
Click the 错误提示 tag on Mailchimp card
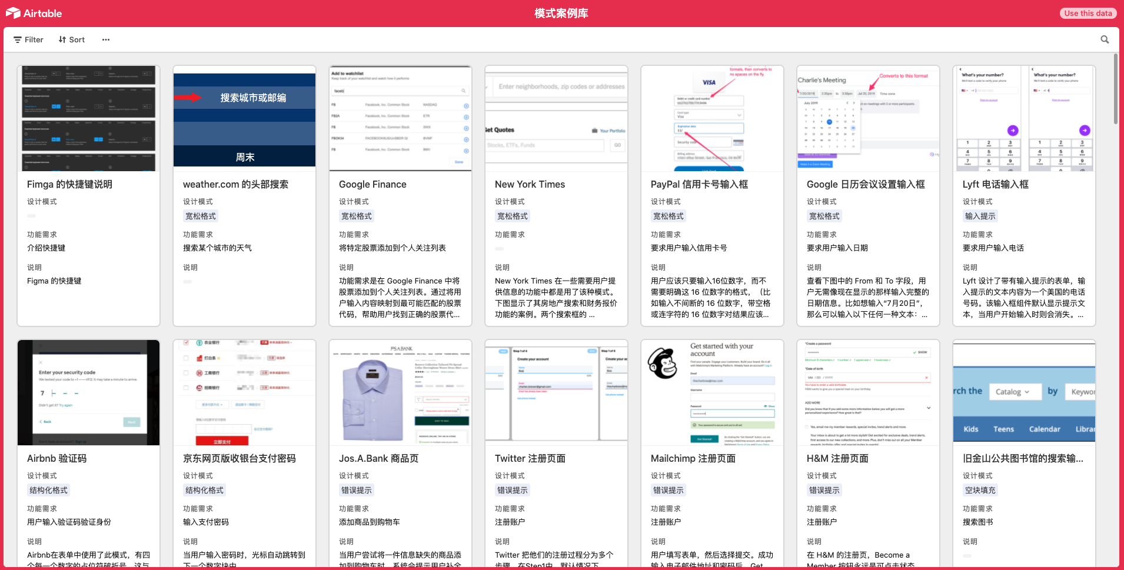[x=669, y=490]
